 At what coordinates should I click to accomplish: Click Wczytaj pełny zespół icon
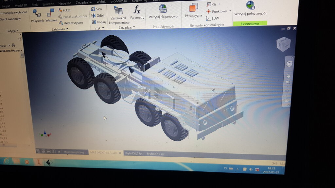[250, 6]
